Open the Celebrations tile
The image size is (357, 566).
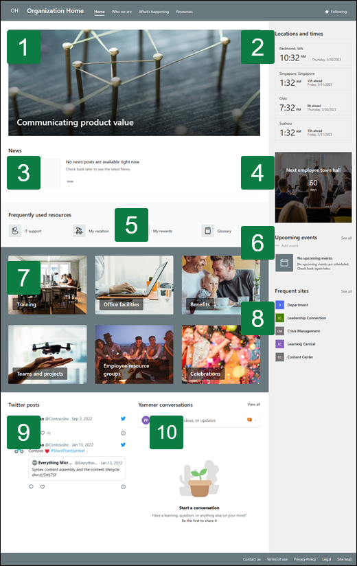click(220, 354)
